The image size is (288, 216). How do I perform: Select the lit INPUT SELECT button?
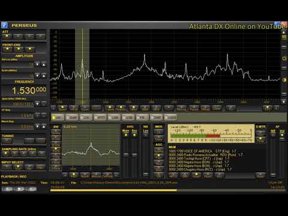click(18, 167)
